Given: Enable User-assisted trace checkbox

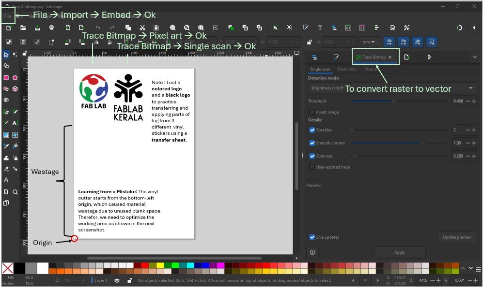Looking at the screenshot, I should 312,167.
